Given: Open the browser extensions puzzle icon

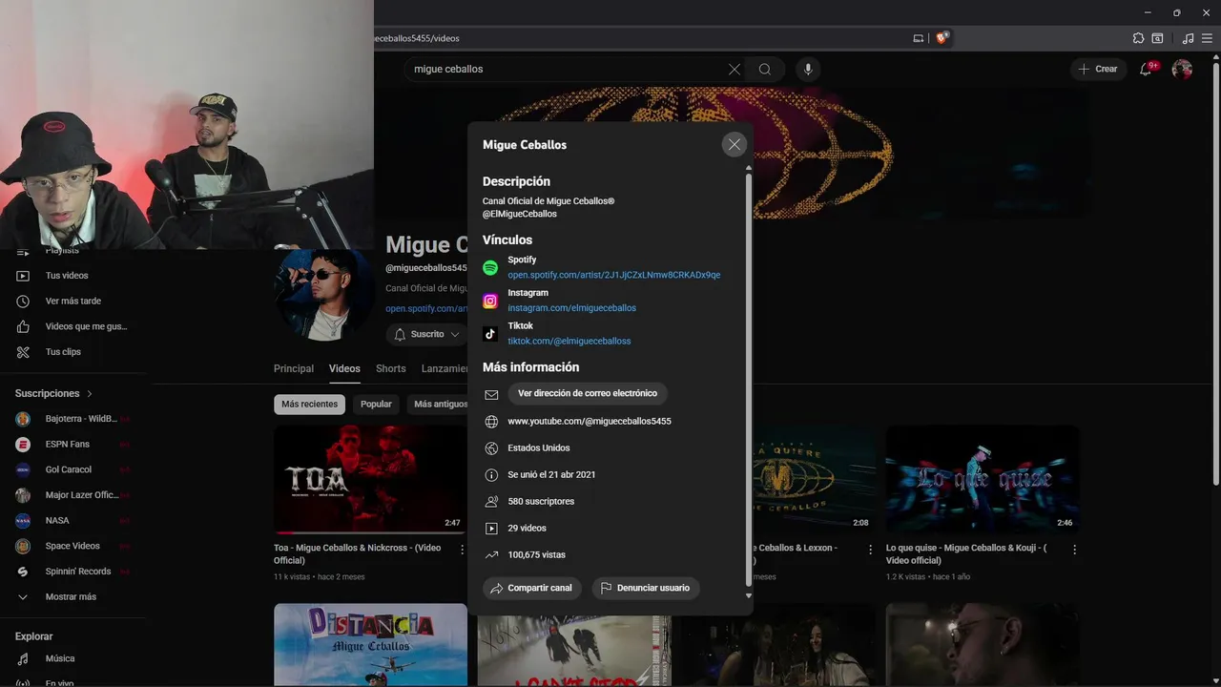Looking at the screenshot, I should tap(1138, 38).
